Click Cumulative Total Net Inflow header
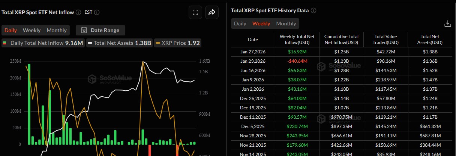 pos(342,40)
